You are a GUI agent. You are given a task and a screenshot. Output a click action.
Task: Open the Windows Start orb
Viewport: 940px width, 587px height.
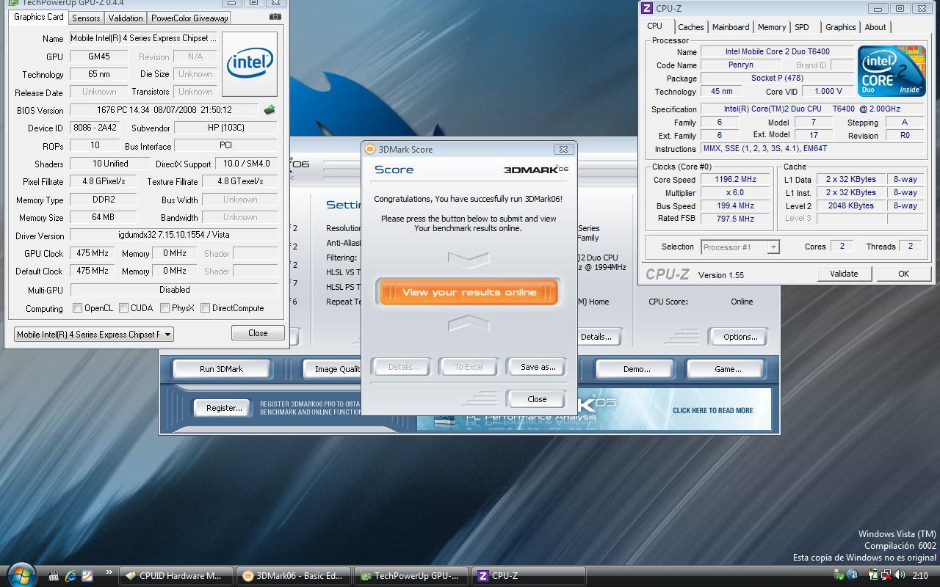20,575
